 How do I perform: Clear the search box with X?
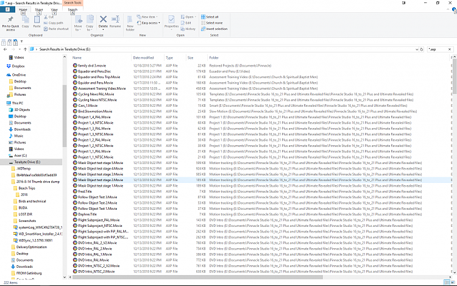tap(450, 49)
